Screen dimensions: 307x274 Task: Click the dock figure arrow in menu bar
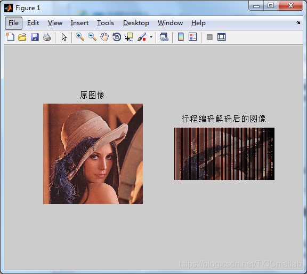[298, 23]
